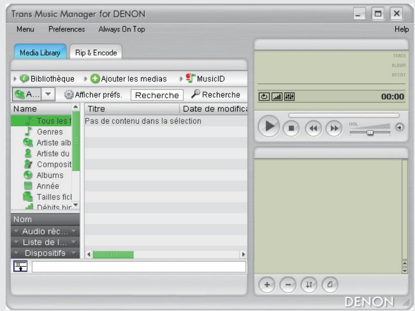
Task: Click the green Ajouter les medias plus icon
Action: pyautogui.click(x=95, y=78)
